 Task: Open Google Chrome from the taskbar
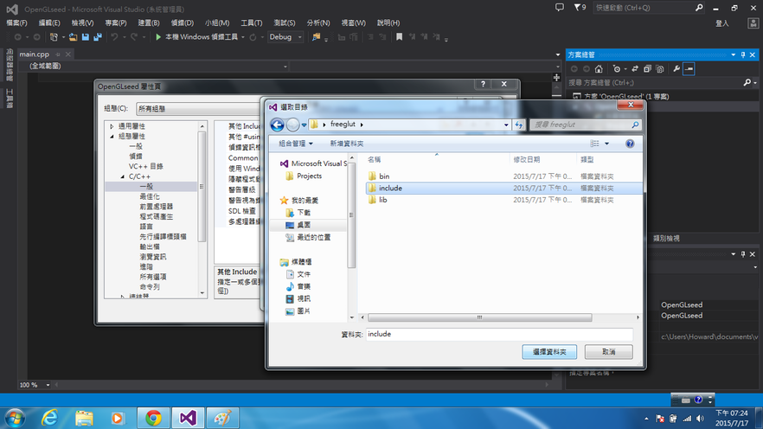(x=153, y=418)
